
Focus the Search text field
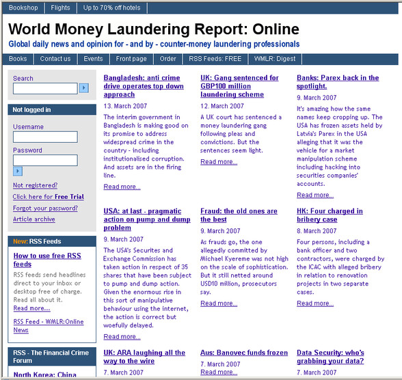click(45, 88)
